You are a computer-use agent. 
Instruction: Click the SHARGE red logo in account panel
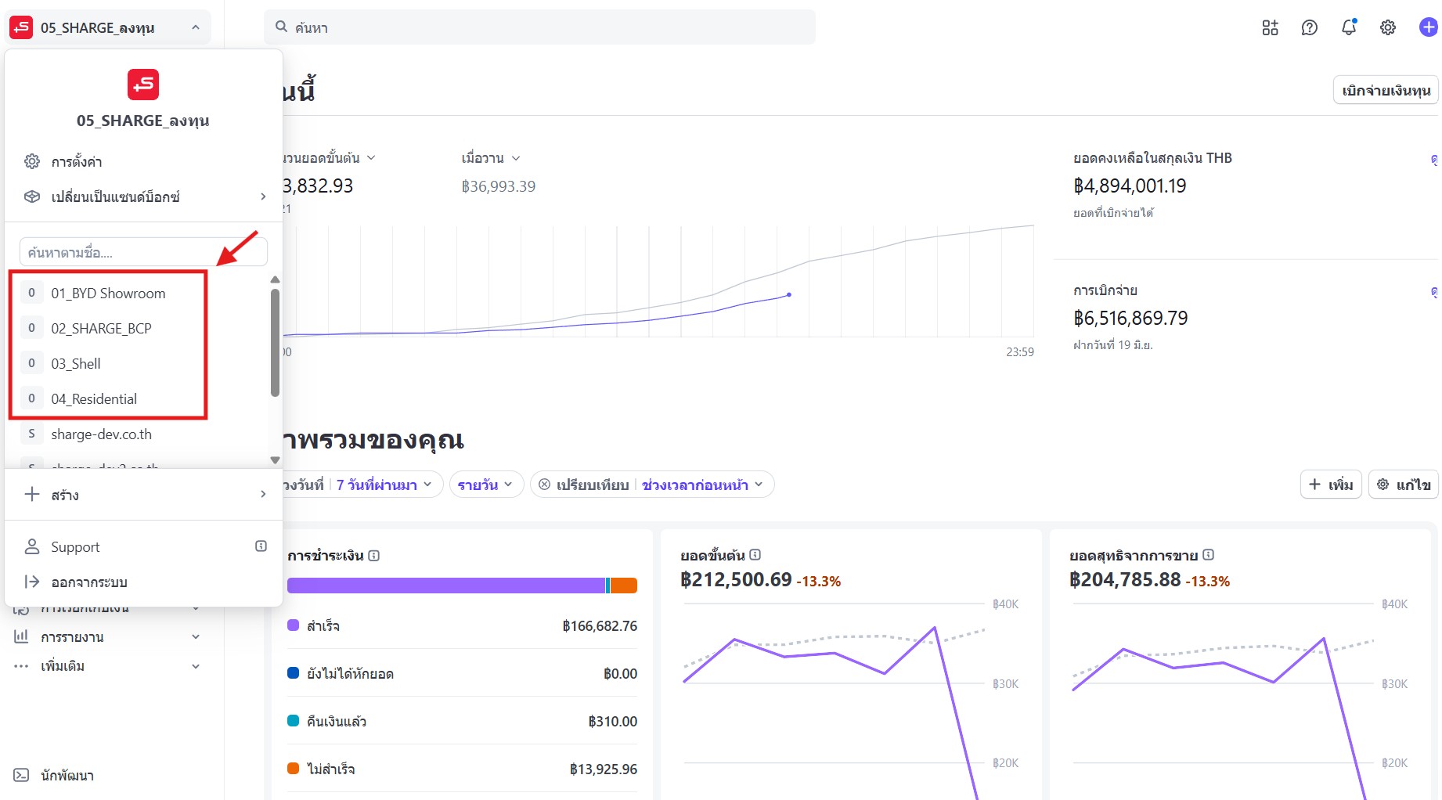(x=143, y=85)
